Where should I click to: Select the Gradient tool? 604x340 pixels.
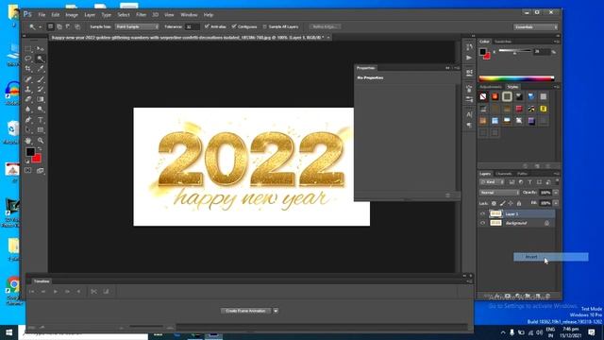tap(41, 99)
